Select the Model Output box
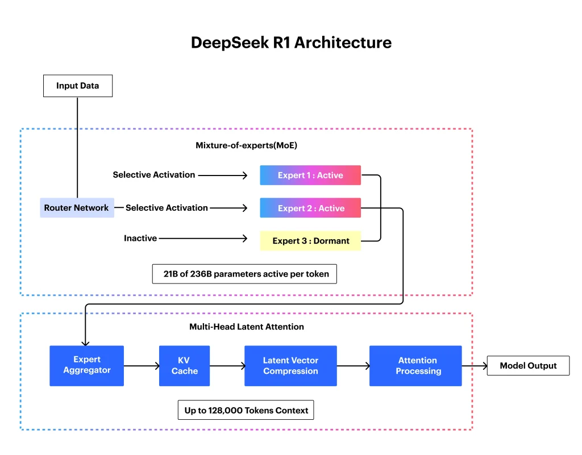Image resolution: width=582 pixels, height=455 pixels. coord(528,366)
